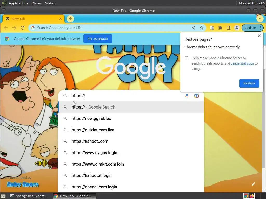Image resolution: width=266 pixels, height=199 pixels.
Task: Open the Places menu
Action: pos(37,3)
